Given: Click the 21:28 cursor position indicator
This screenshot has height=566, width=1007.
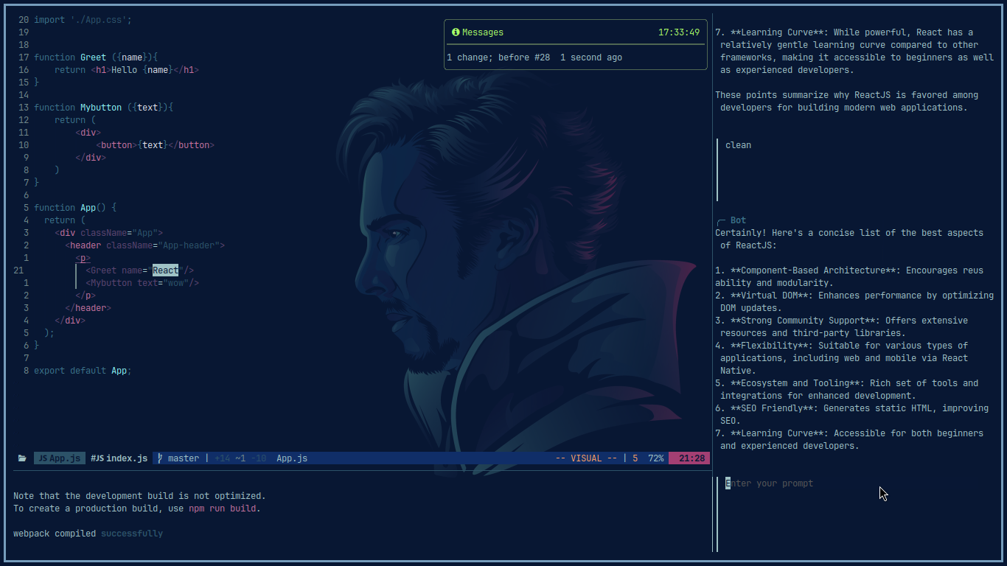Looking at the screenshot, I should point(691,458).
